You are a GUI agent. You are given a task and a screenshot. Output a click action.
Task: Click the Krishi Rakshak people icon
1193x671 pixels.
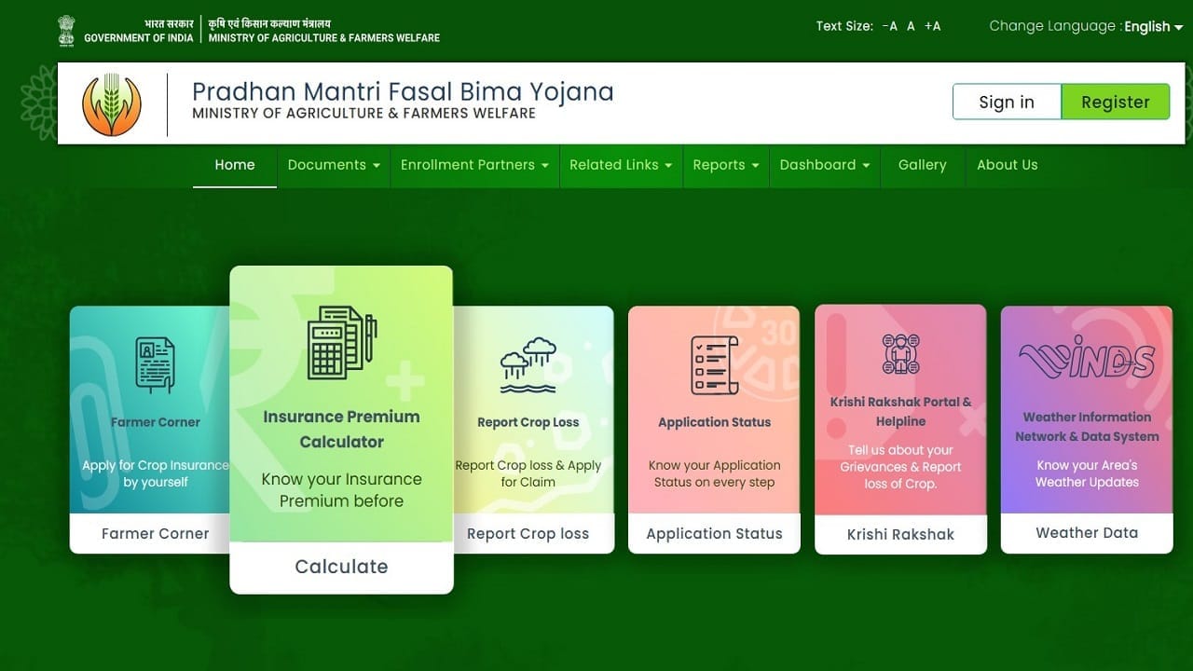[900, 354]
